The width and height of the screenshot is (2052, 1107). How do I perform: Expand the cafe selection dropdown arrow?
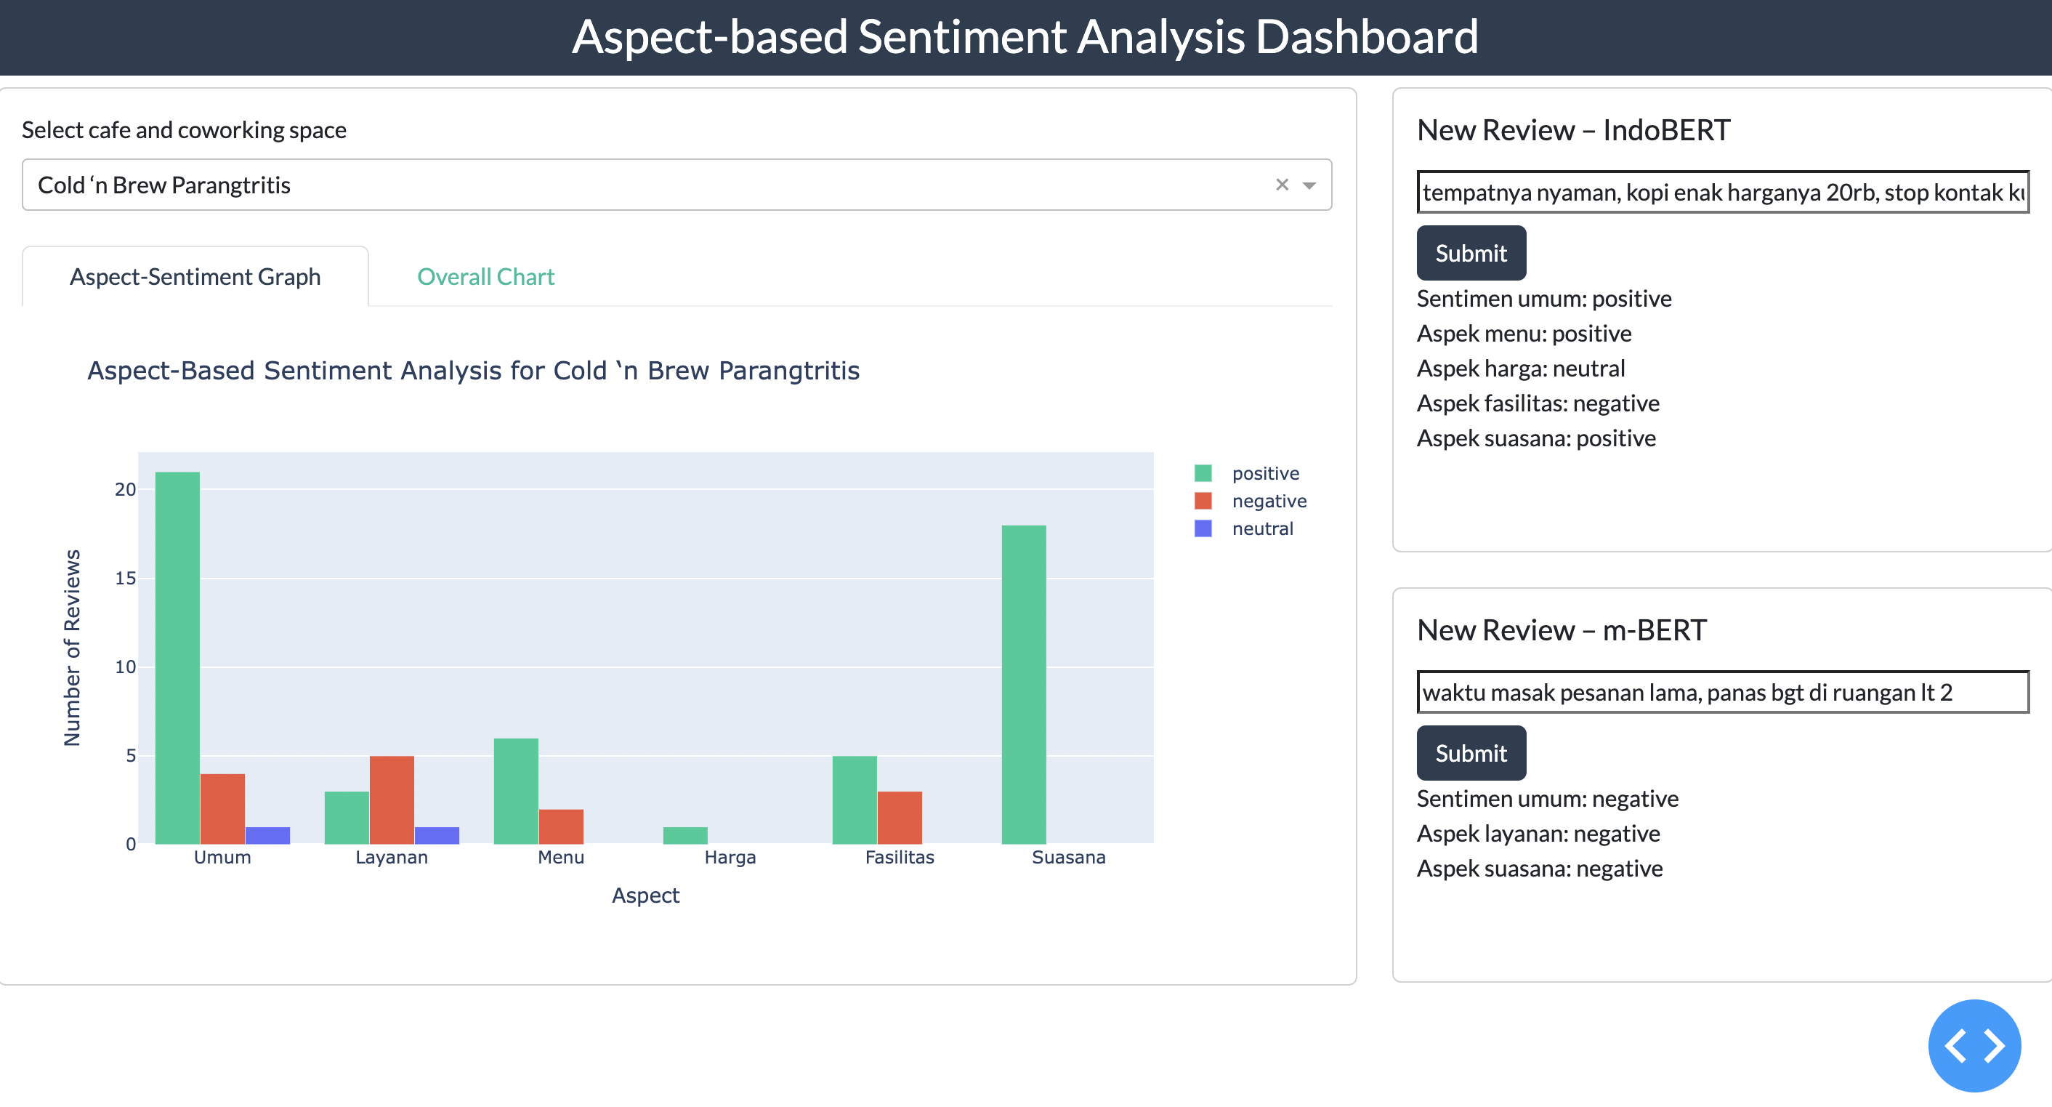click(1309, 185)
